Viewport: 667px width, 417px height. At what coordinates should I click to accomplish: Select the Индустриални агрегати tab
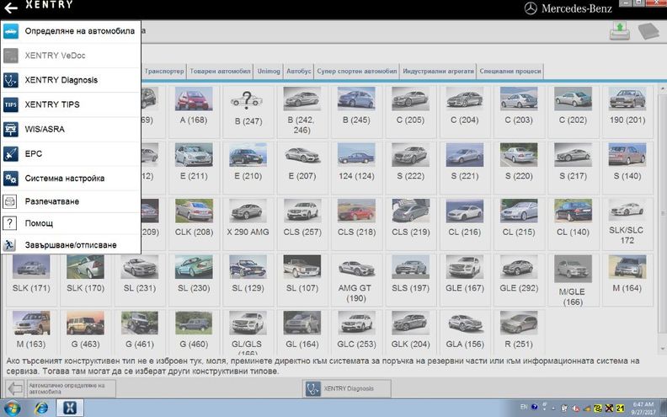coord(438,71)
